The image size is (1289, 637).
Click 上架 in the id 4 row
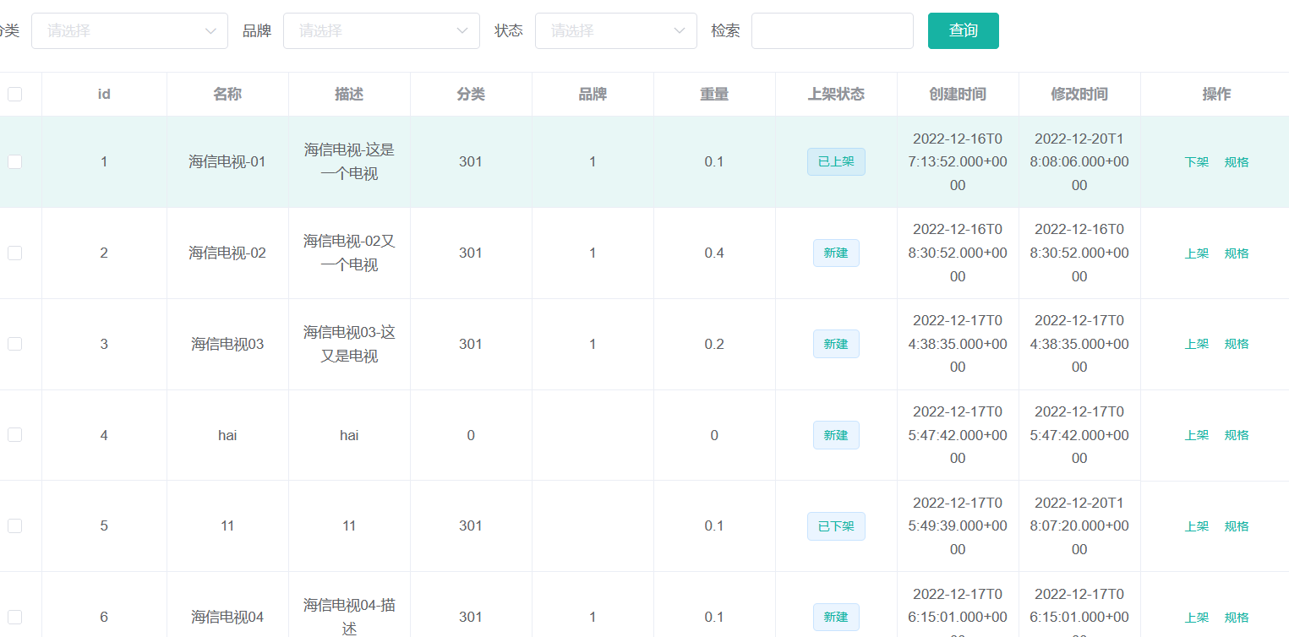pyautogui.click(x=1197, y=435)
